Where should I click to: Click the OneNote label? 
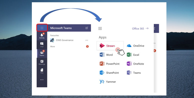coord(139,64)
